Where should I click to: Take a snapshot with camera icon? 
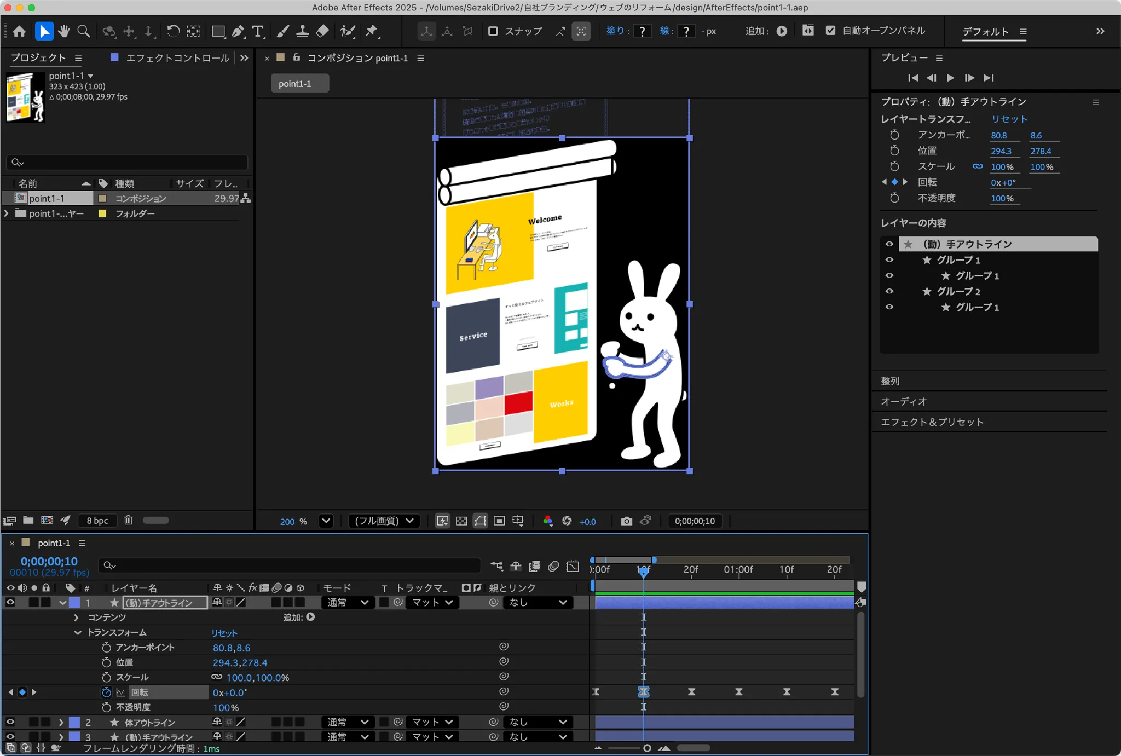pyautogui.click(x=626, y=521)
